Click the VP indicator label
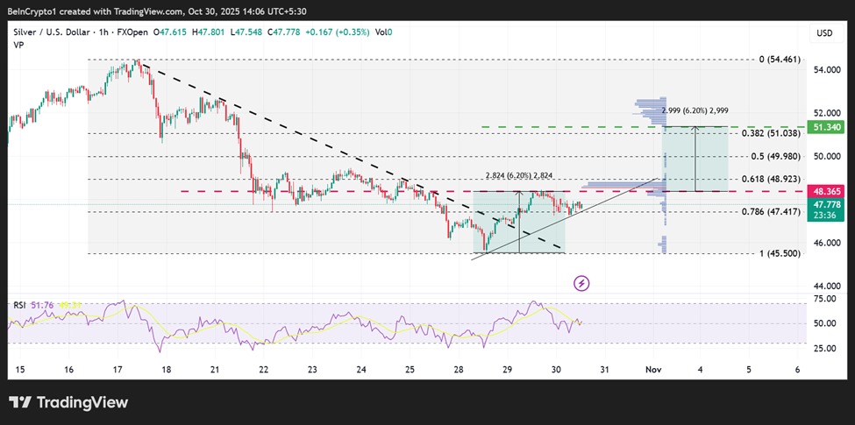The image size is (855, 425). coord(18,46)
